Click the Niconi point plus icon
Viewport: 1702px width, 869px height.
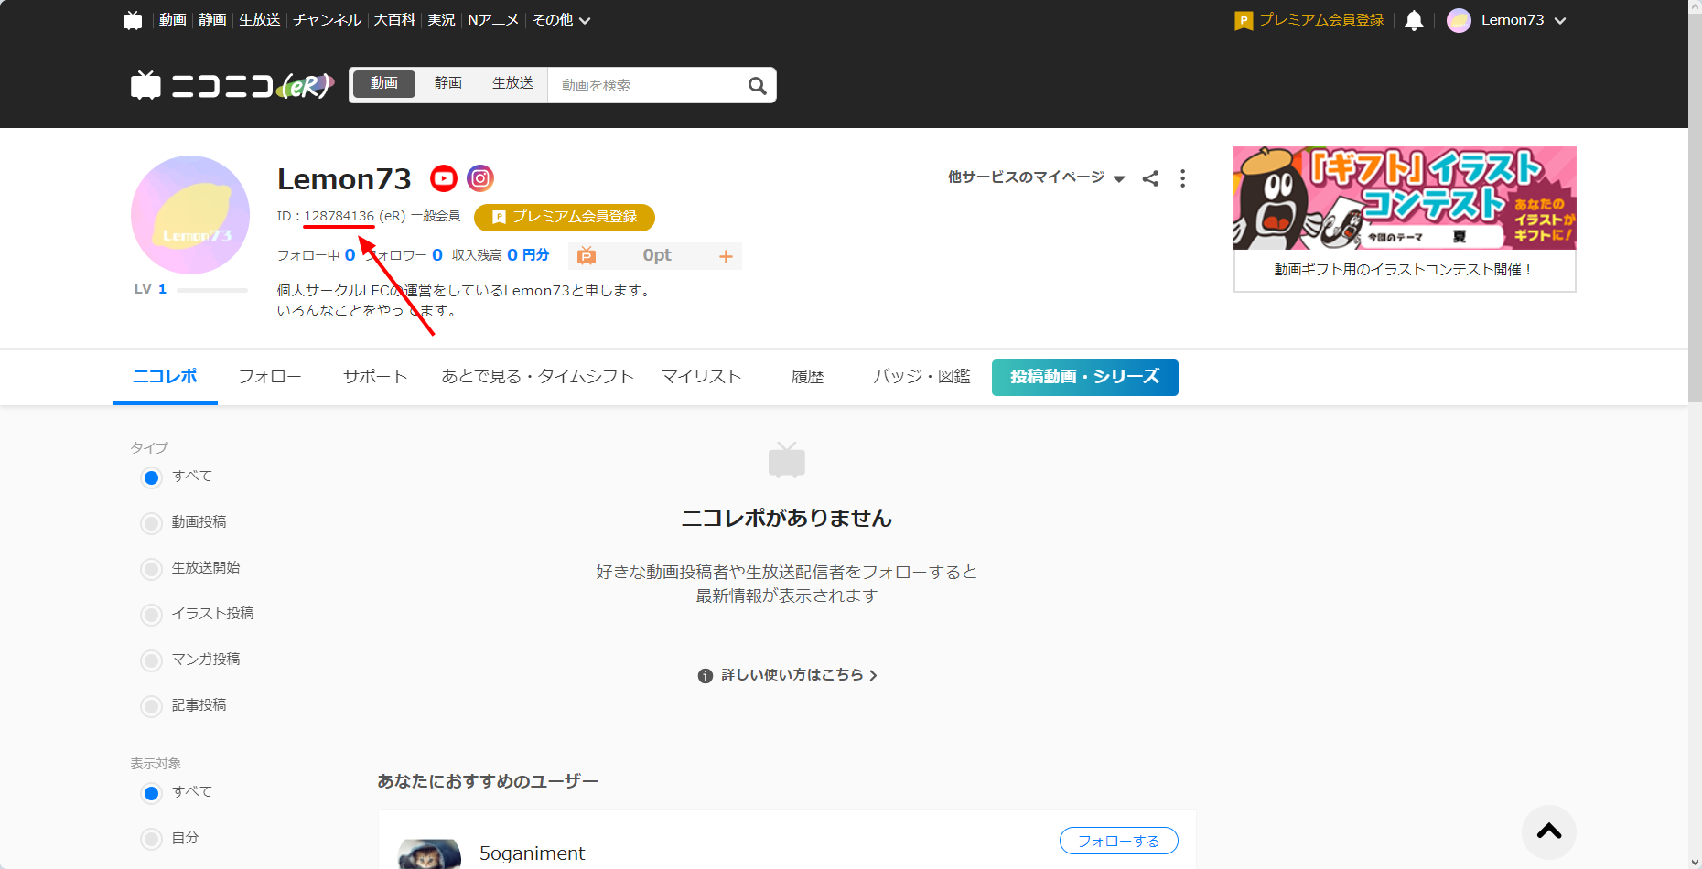[x=726, y=256]
